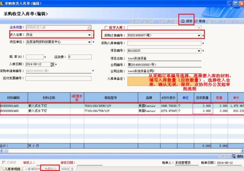Viewport: 244px width, 171px height.
Task: Click the 材料名称 column header
Action: (x=49, y=98)
